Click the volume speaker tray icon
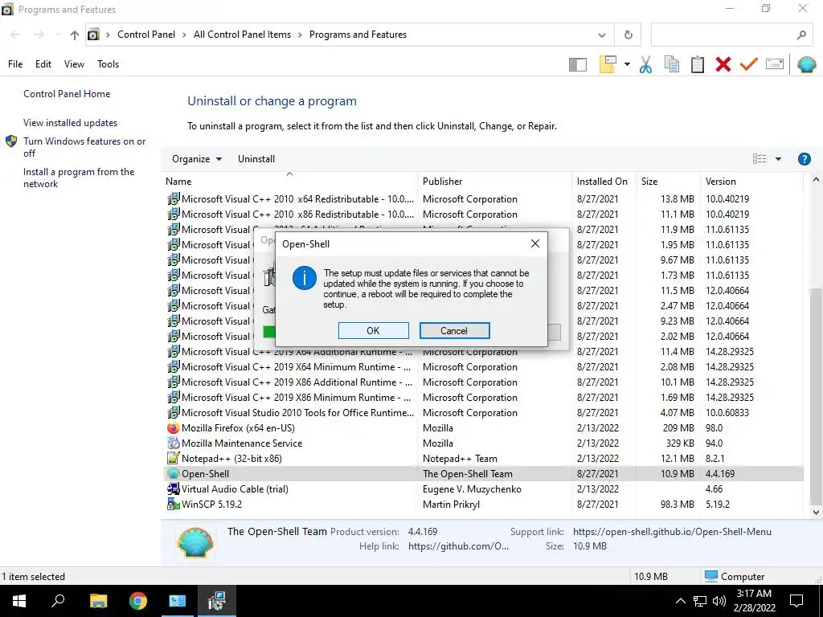 pos(719,601)
